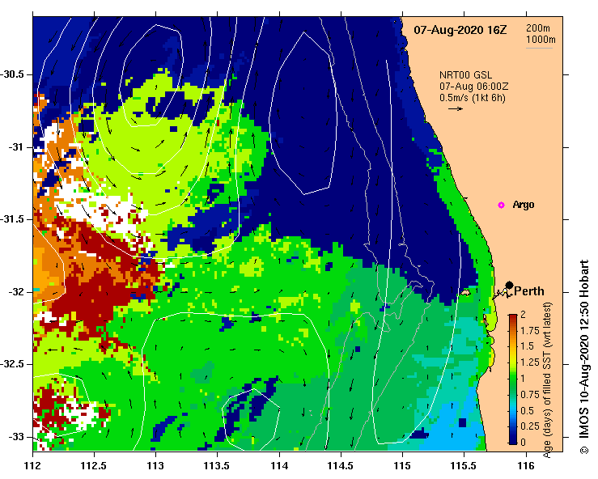Image resolution: width=598 pixels, height=479 pixels.
Task: Click colorbar value 1.75
Action: click(530, 331)
